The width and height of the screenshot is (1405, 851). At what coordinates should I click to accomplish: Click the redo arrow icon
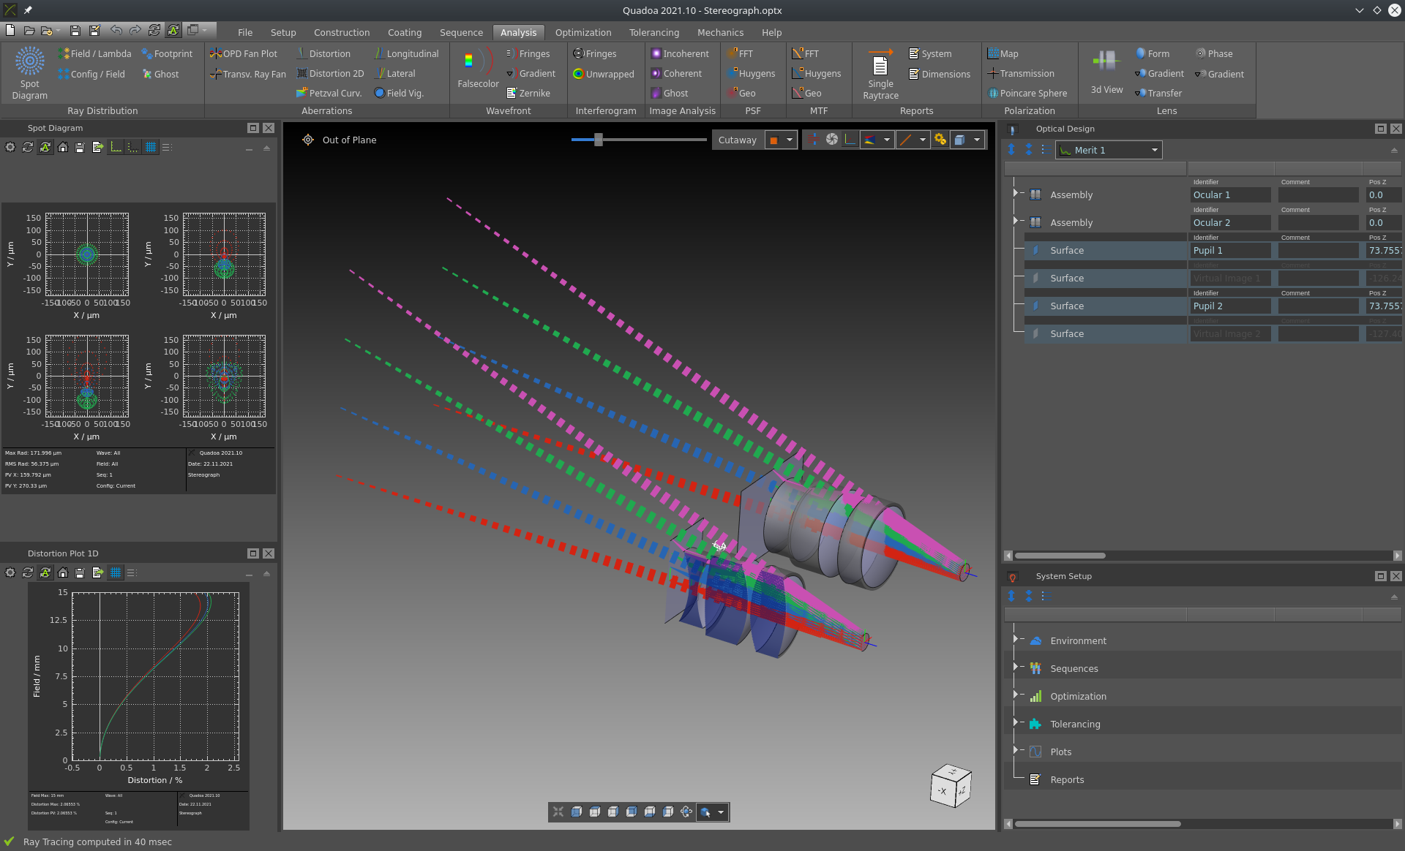click(135, 30)
